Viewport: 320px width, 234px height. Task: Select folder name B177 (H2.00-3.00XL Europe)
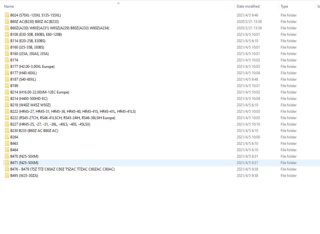32,66
